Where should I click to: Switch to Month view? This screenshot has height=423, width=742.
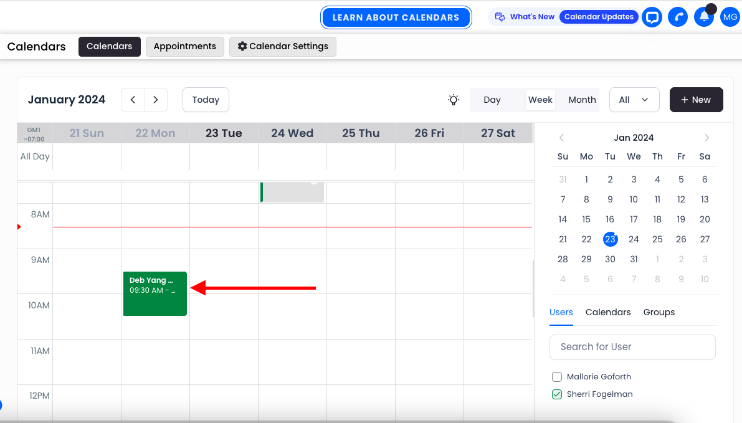click(x=582, y=100)
